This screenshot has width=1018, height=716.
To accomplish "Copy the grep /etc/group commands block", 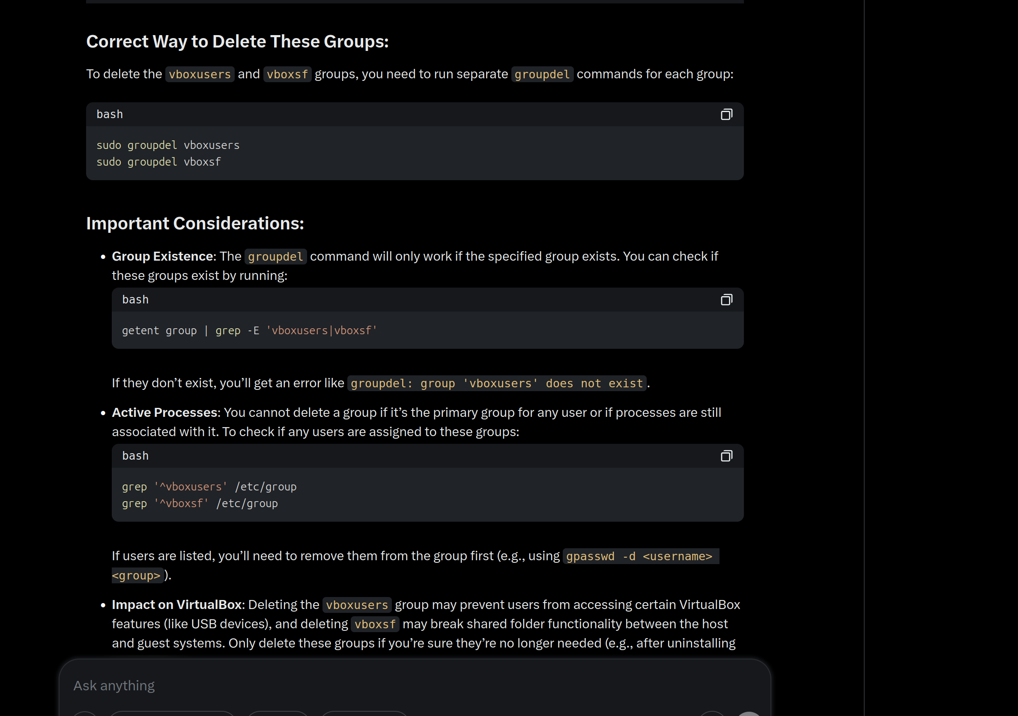I will 726,456.
